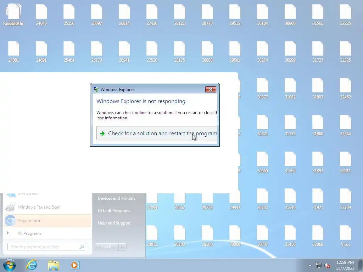Open the clock showing 12:59 PM

tap(345, 265)
